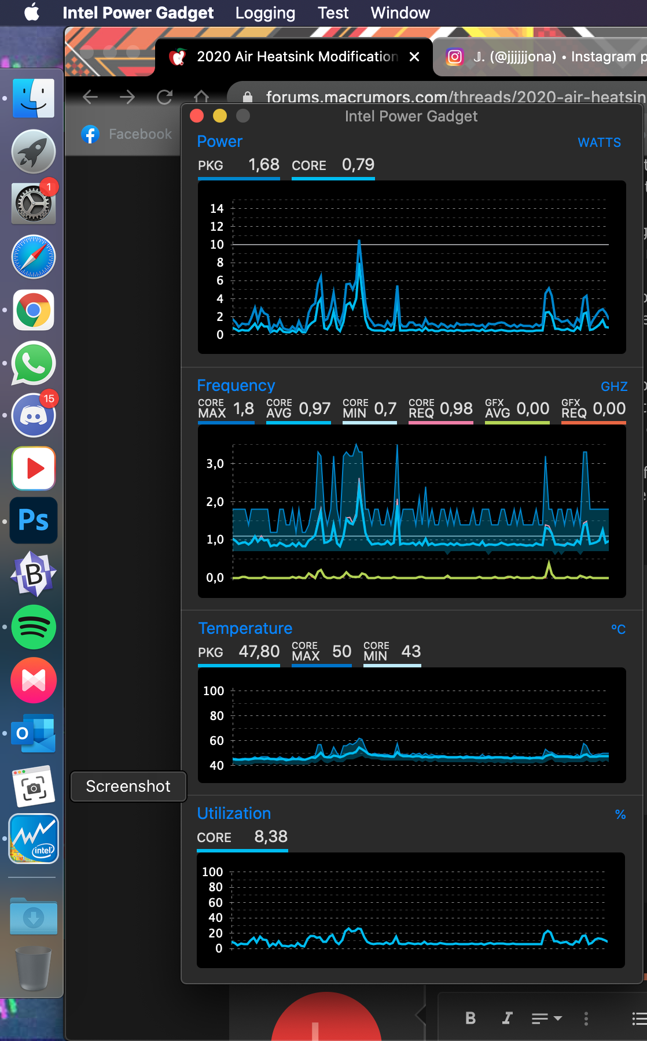Open the red play-button app in Dock

[34, 468]
